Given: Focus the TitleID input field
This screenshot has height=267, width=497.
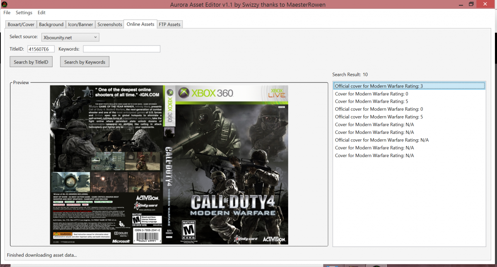Looking at the screenshot, I should coord(41,49).
